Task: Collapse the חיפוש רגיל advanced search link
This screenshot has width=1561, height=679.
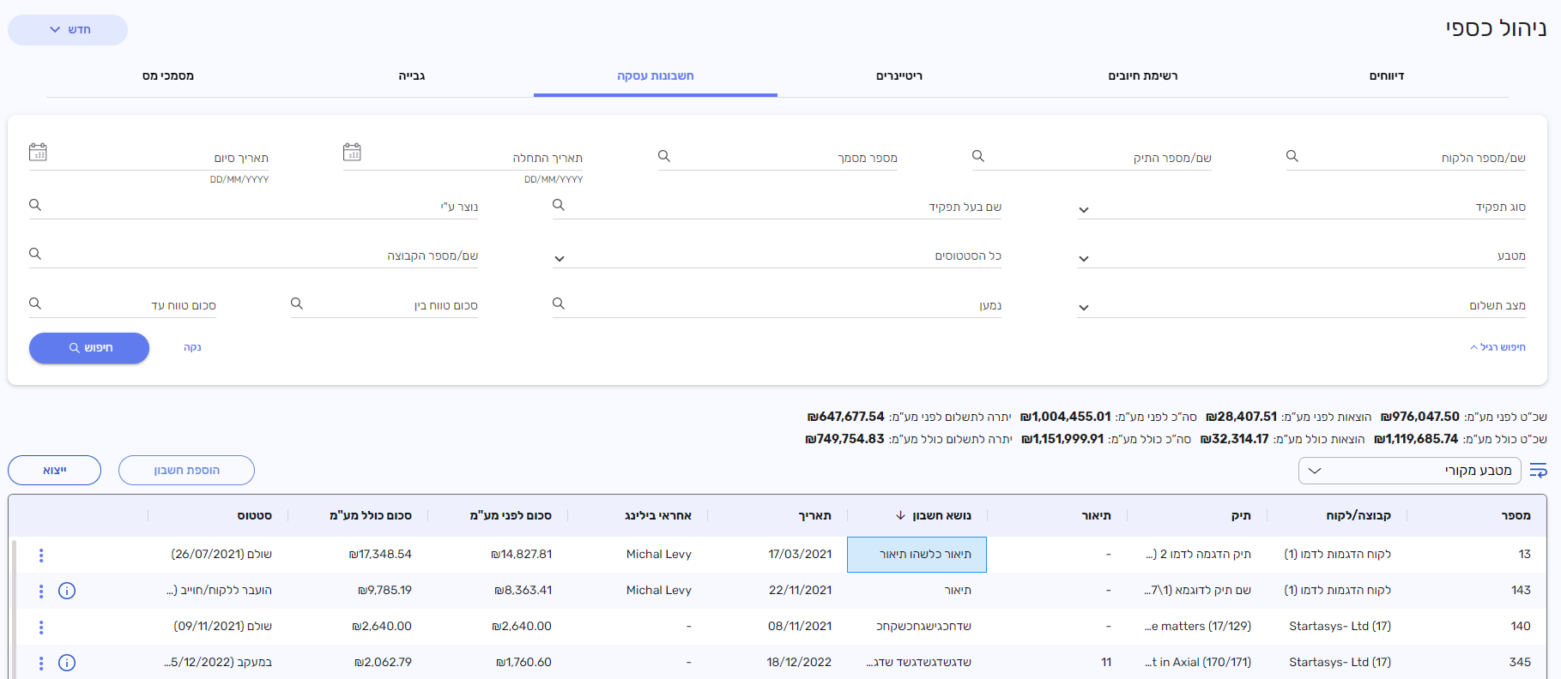Action: [x=1497, y=347]
